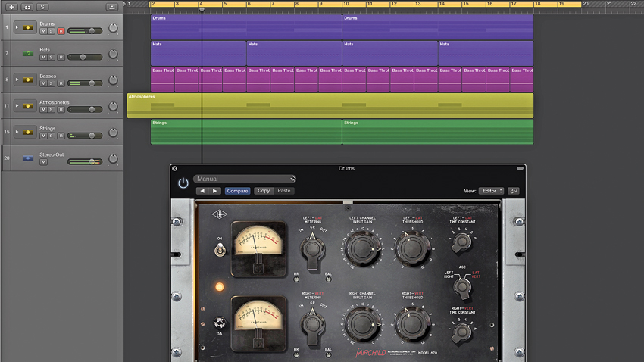Select the second Drums region
Viewport: 644px width, 362px height.
pos(438,27)
